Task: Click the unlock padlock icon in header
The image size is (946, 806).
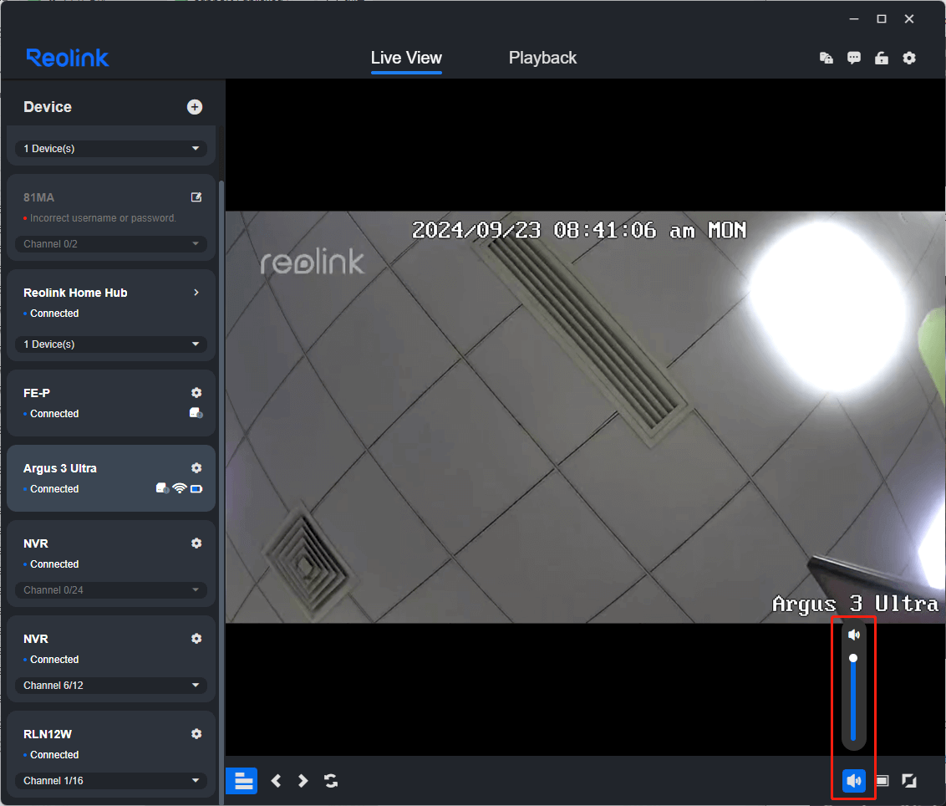Action: click(x=882, y=58)
